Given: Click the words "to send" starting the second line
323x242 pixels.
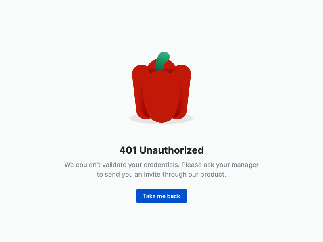Looking at the screenshot, I should [108, 175].
